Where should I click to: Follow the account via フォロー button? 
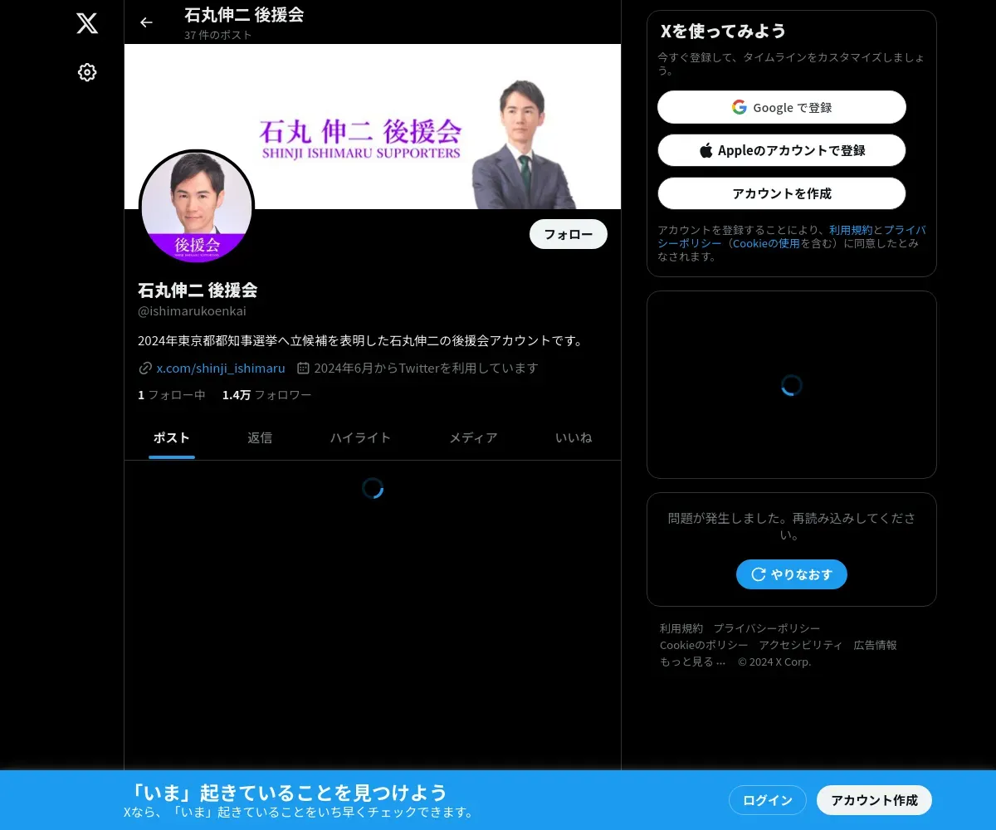tap(569, 234)
